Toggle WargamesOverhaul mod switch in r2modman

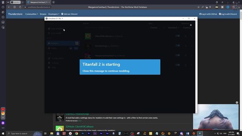(178, 56)
